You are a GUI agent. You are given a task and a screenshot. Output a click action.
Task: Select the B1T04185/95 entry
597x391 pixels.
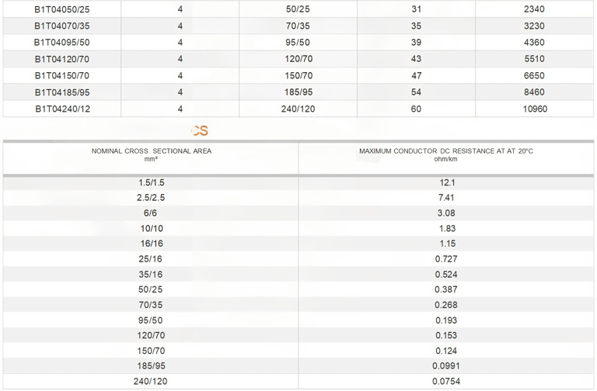click(x=62, y=92)
